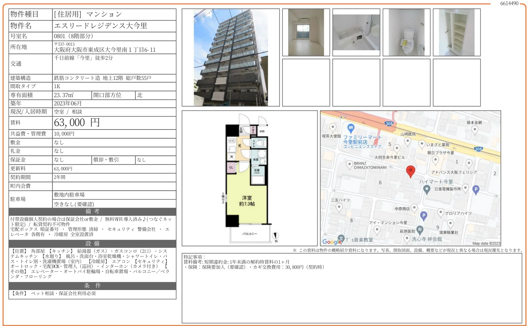Open the toilet photo thumbnail
530x326 pixels.
pyautogui.click(x=406, y=32)
